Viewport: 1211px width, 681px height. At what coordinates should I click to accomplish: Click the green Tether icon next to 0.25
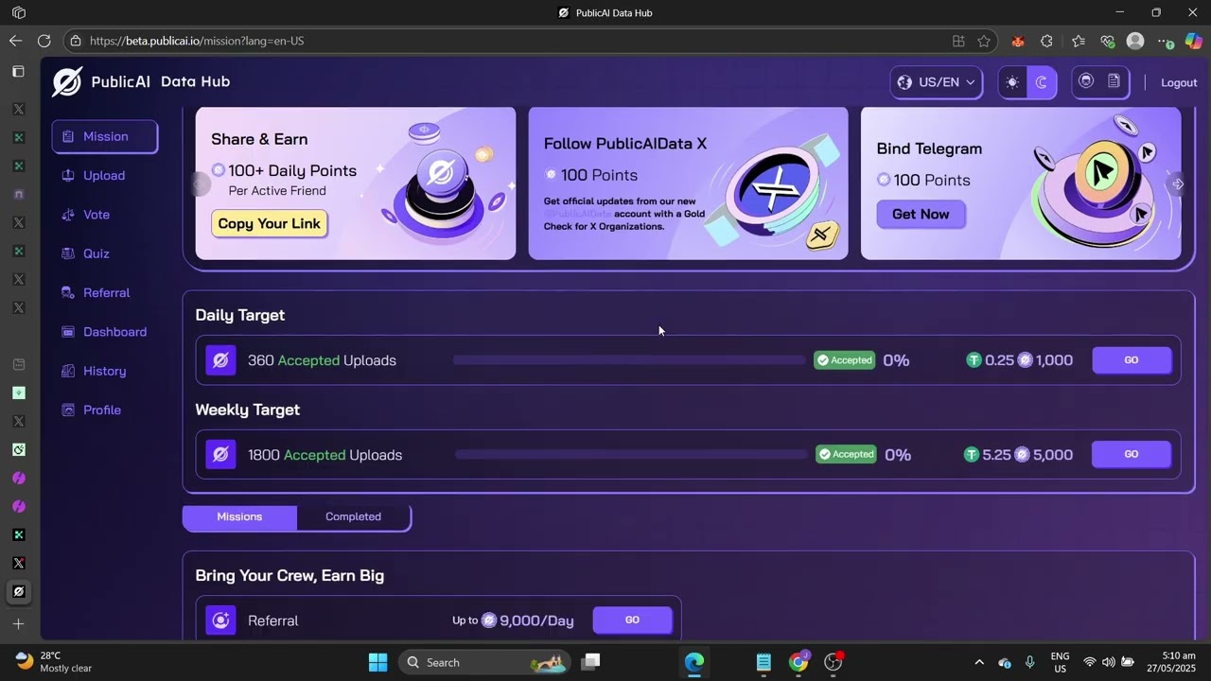pyautogui.click(x=974, y=360)
